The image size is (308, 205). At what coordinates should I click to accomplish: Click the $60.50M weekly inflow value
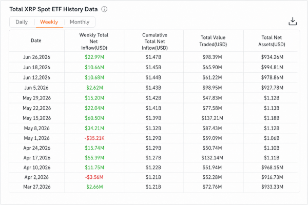point(94,118)
